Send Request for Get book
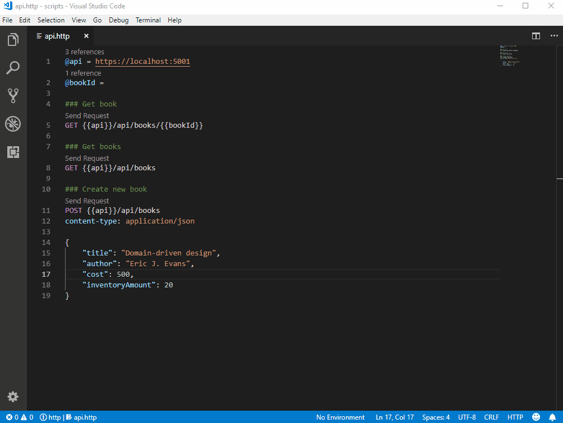This screenshot has width=563, height=423. pyautogui.click(x=87, y=115)
